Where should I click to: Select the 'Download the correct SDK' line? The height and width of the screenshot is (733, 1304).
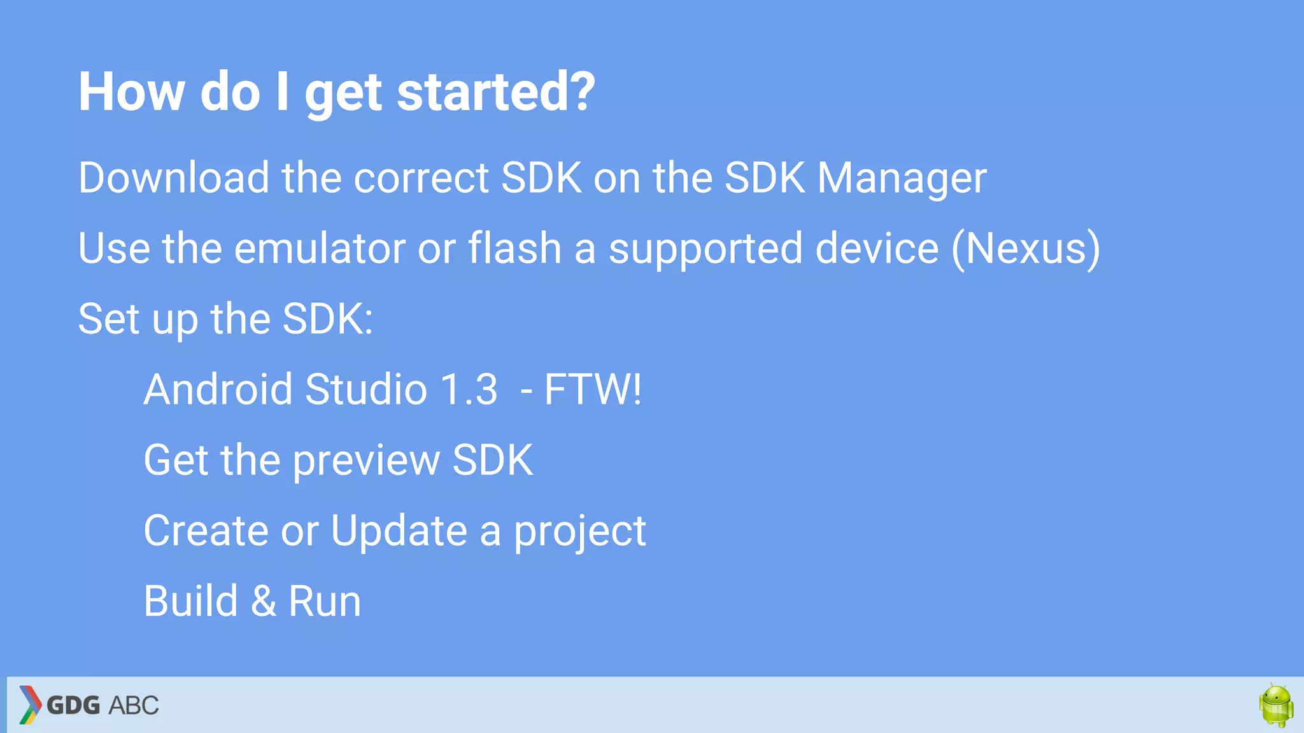(x=532, y=178)
